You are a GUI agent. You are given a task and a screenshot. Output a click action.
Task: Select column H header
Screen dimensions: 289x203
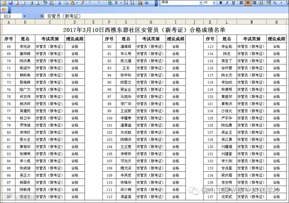click(151, 22)
